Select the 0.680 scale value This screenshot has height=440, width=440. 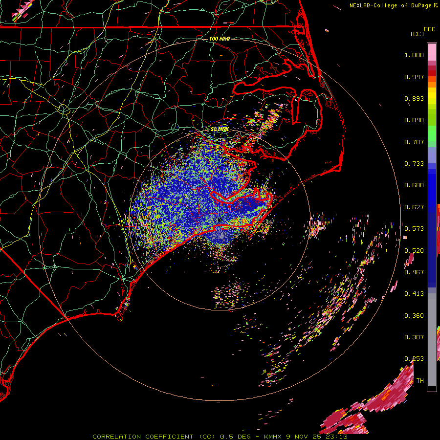coord(414,185)
